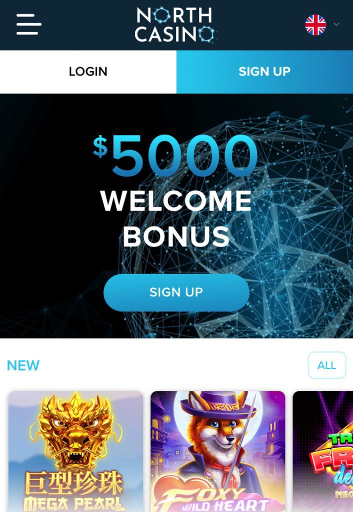Show ALL new games
The width and height of the screenshot is (353, 512).
pos(327,365)
